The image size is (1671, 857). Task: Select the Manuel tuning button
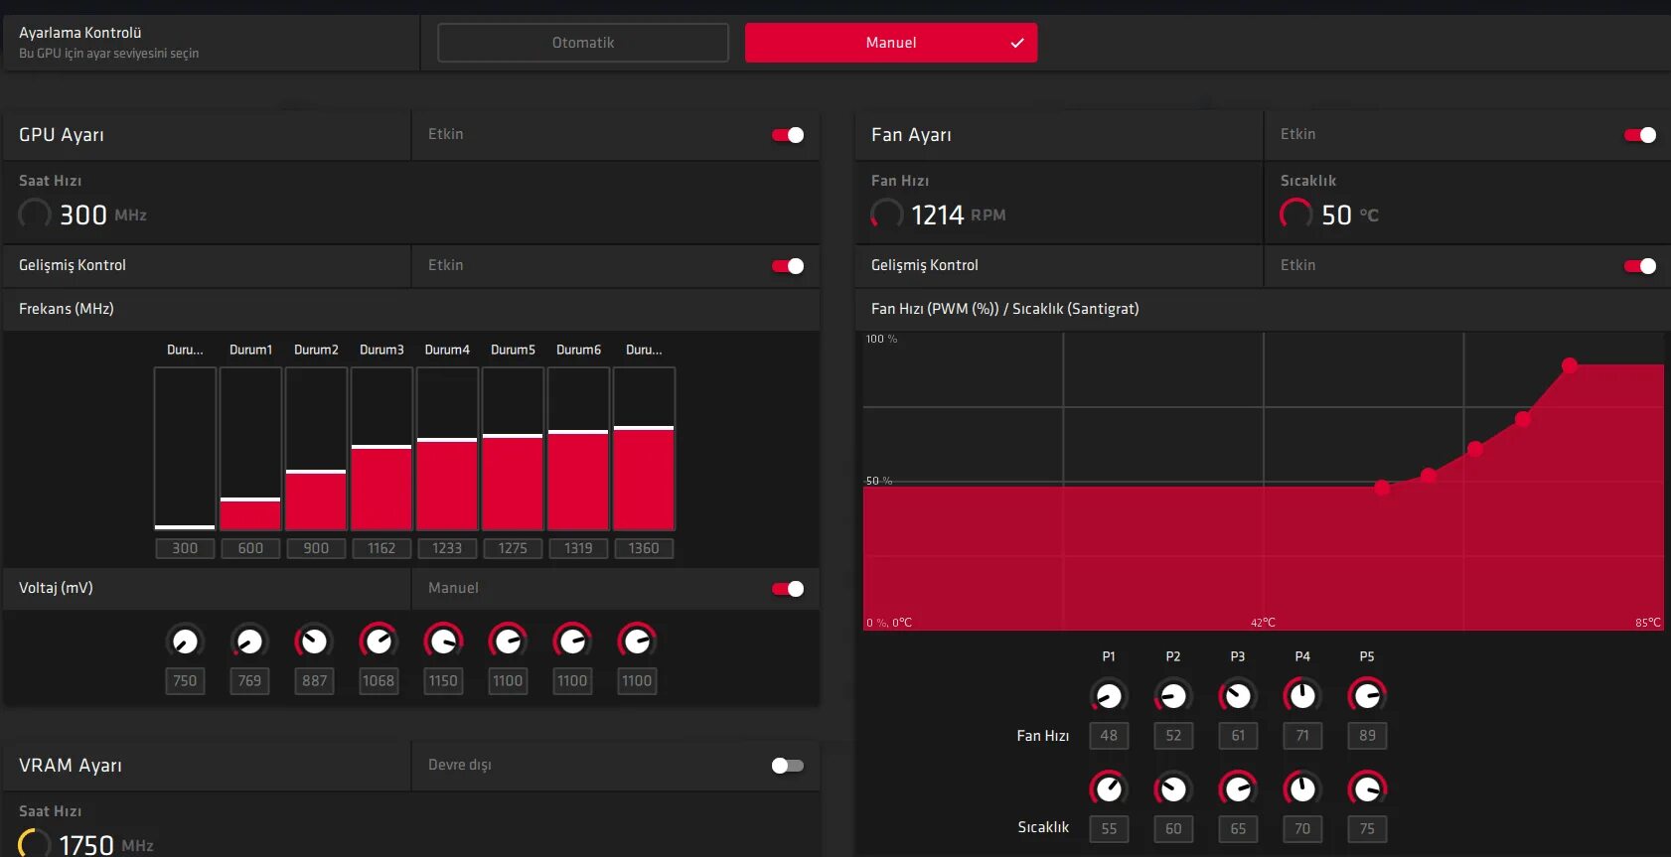891,43
